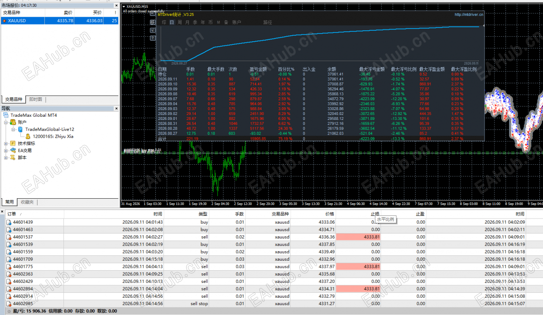The height and width of the screenshot is (315, 543).
Task: Click the 路径 path button in MTDriver
Action: tap(268, 22)
